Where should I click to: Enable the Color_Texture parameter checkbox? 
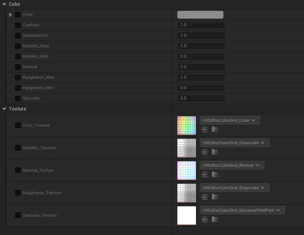point(18,125)
